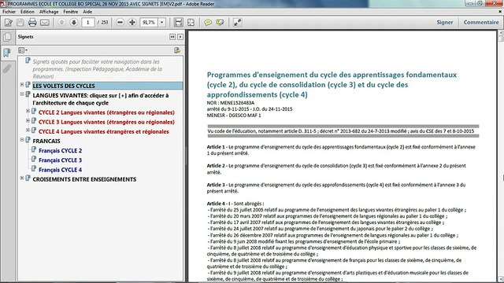Show page thumbnails panel icon
504x283 pixels.
pos(7,37)
